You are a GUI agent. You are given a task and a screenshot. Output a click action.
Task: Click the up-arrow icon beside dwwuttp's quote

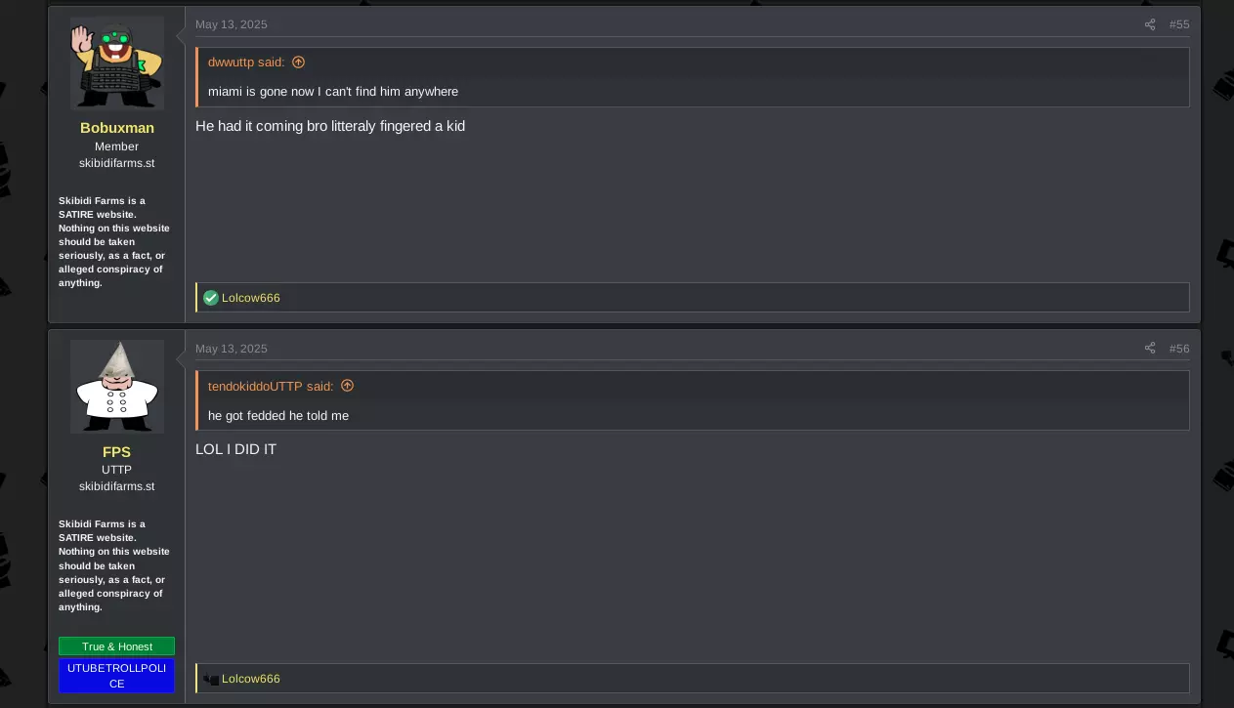(299, 62)
